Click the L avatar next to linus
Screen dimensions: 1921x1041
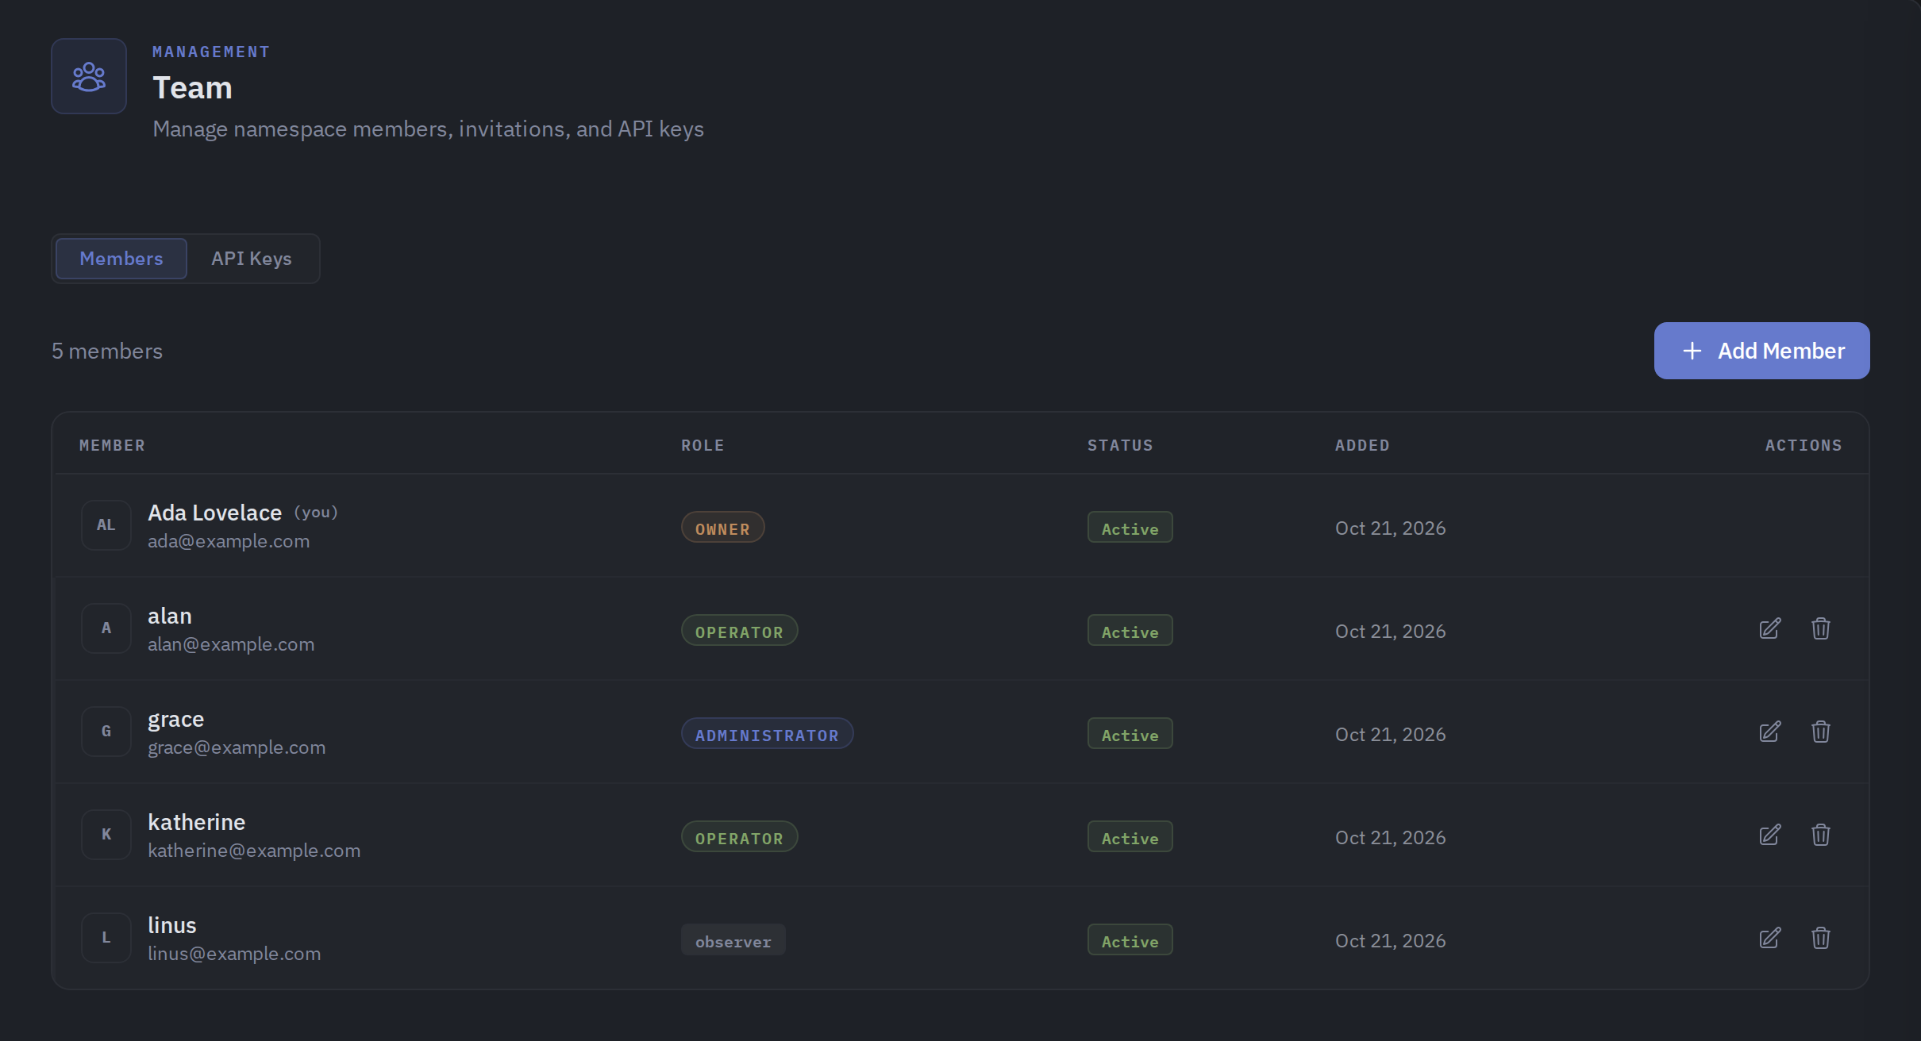(106, 938)
